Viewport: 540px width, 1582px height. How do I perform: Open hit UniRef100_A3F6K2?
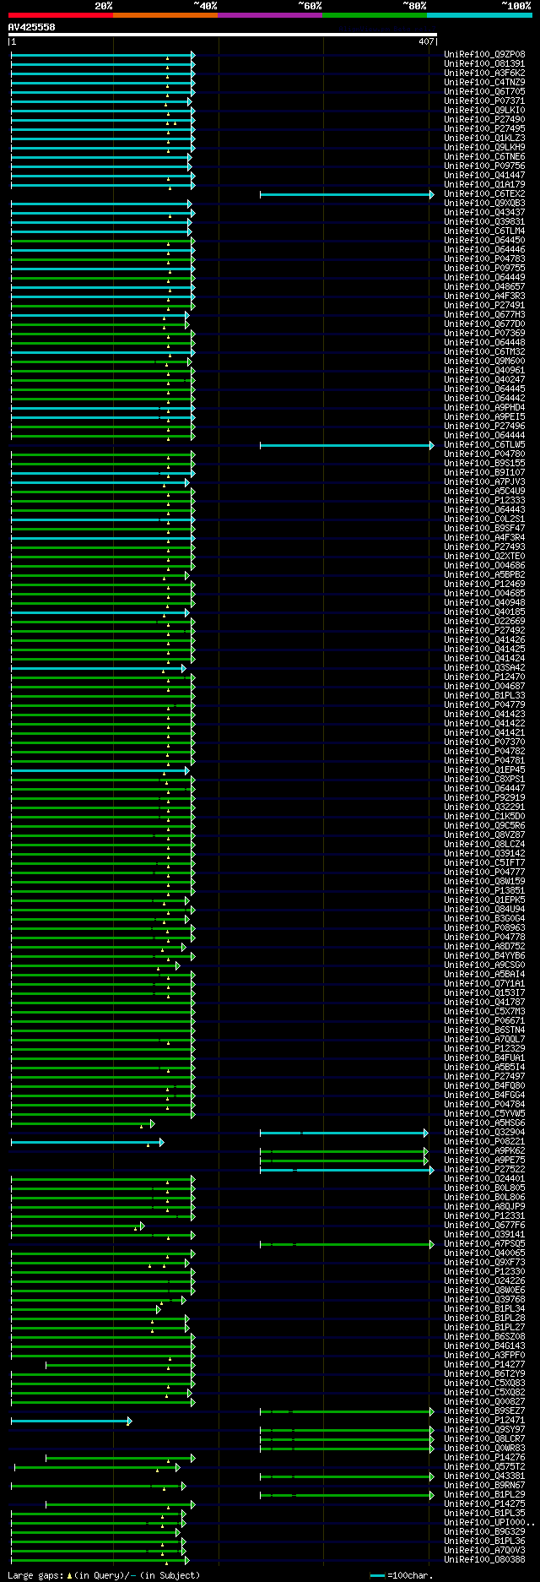tap(484, 73)
